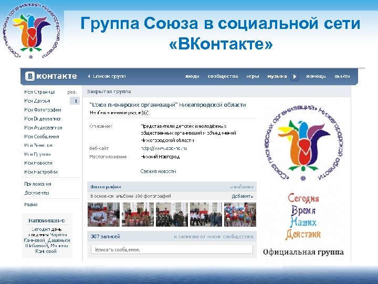Click the ВКонтакте logo in header
The image size is (378, 284).
point(51,76)
